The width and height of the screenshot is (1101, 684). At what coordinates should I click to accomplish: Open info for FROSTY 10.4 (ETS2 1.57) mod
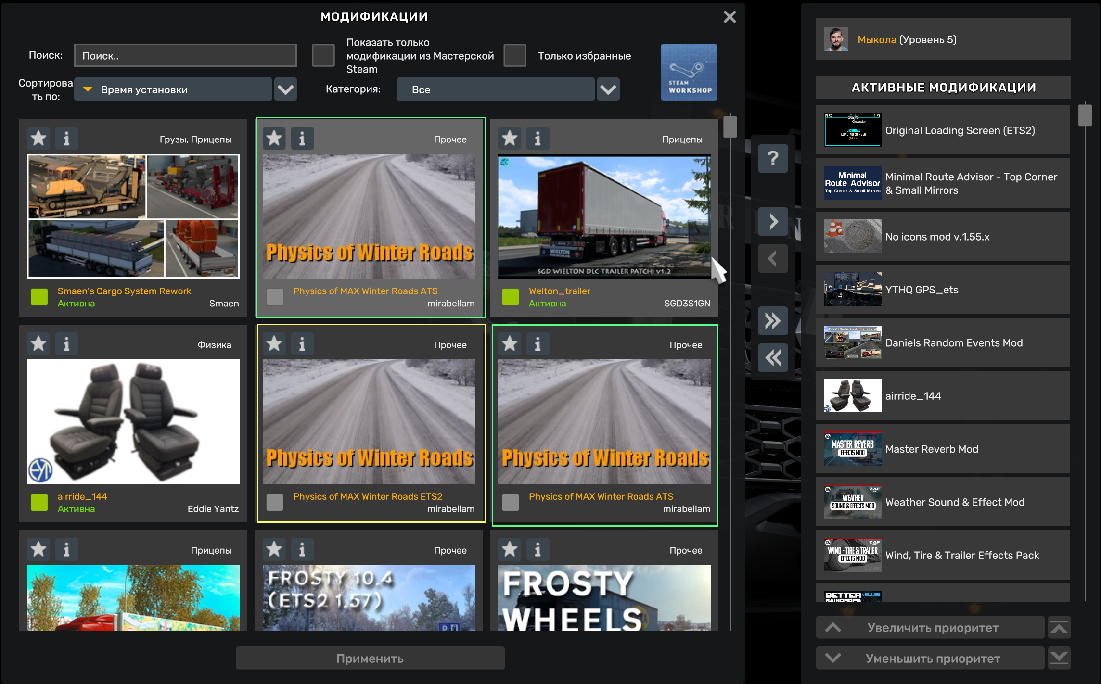302,549
